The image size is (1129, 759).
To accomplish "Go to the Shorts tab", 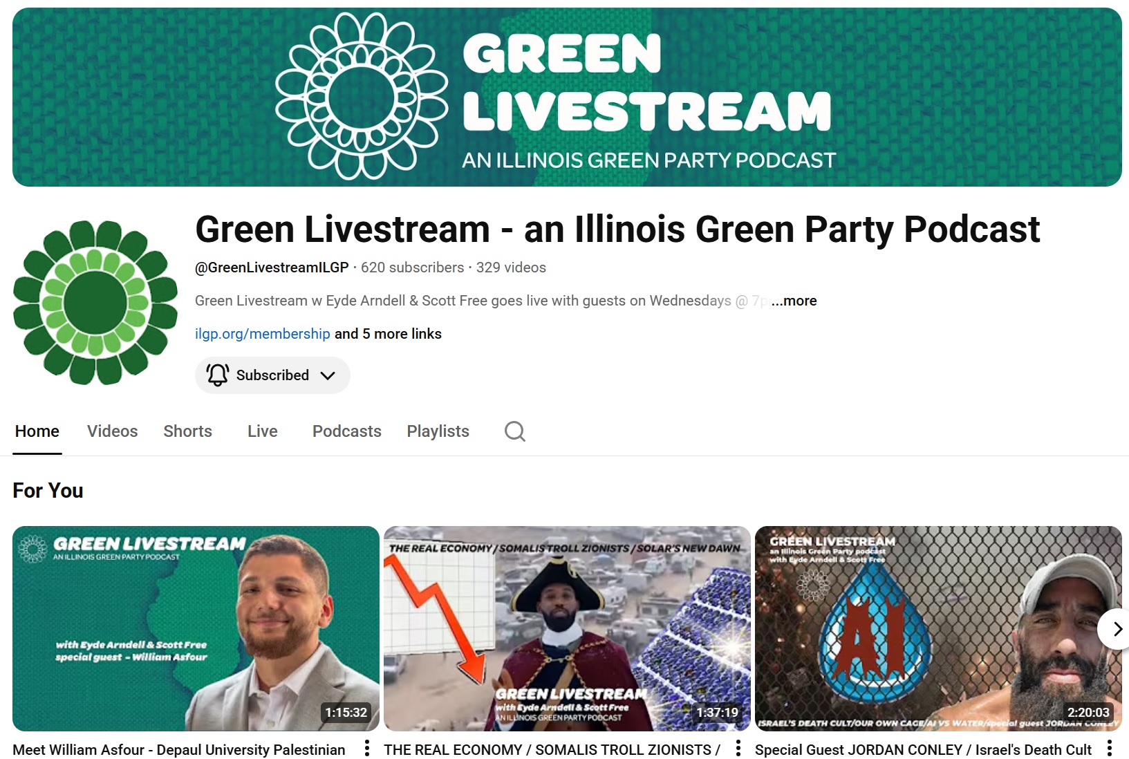I will (188, 431).
